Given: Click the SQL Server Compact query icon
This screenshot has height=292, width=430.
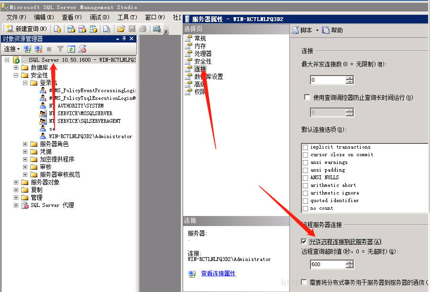Looking at the screenshot, I should (107, 29).
